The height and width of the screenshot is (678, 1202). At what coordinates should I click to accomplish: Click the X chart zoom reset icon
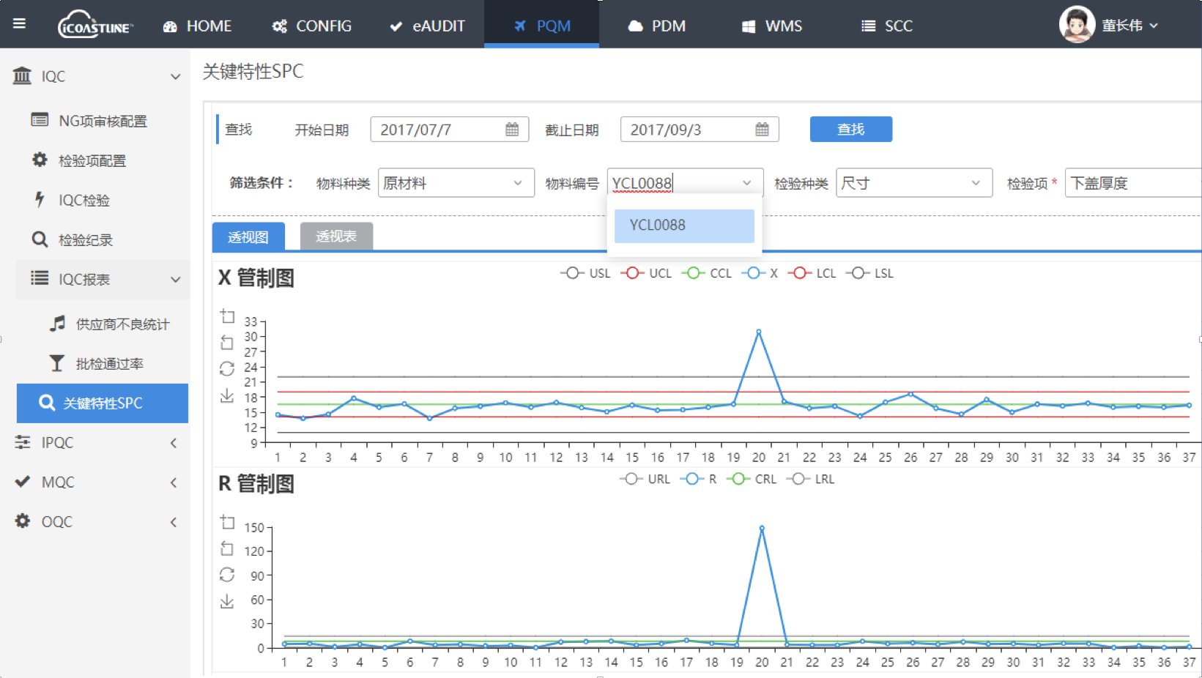[x=227, y=343]
